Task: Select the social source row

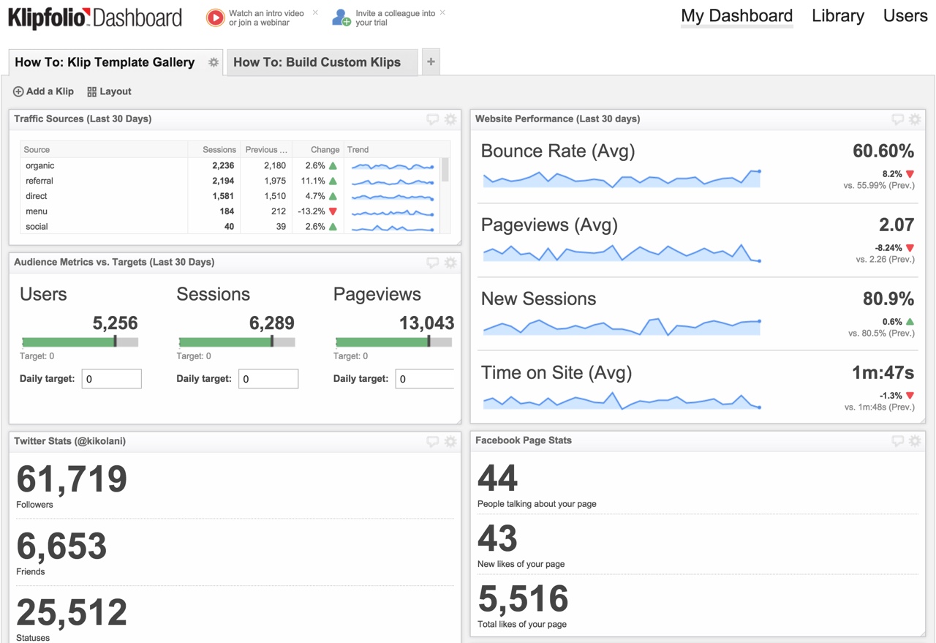Action: 230,227
